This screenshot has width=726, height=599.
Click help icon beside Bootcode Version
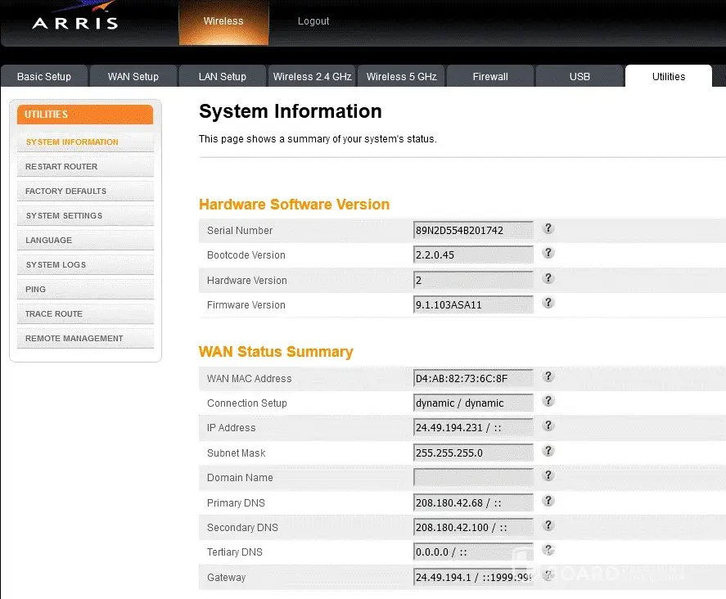tap(548, 254)
